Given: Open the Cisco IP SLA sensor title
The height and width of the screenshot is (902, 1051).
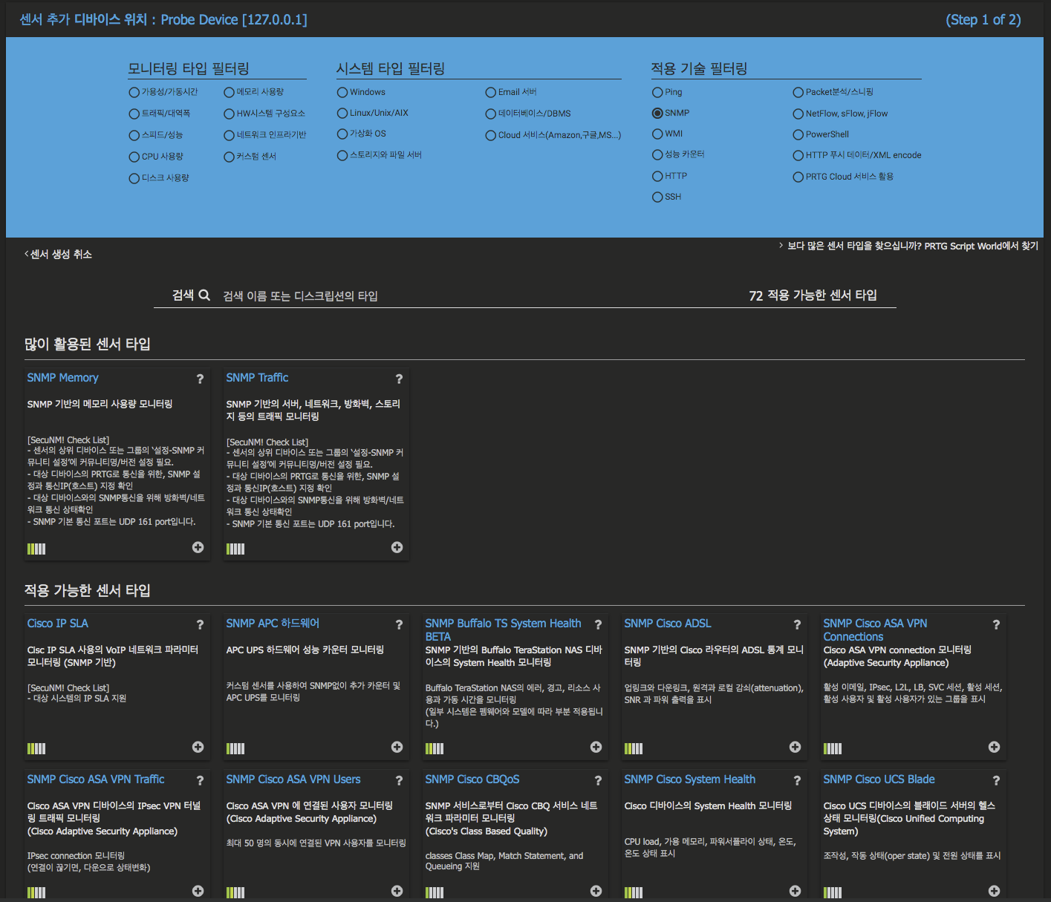Looking at the screenshot, I should (x=58, y=624).
